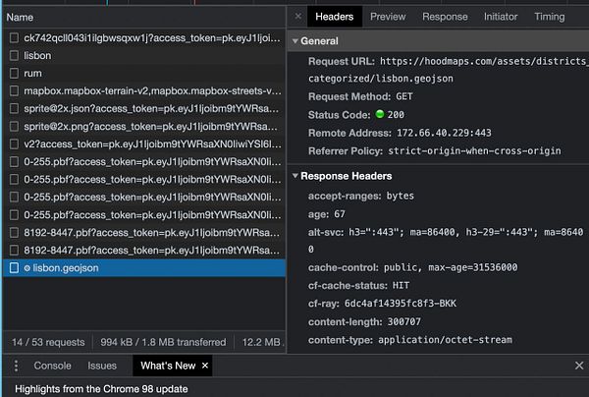Image resolution: width=589 pixels, height=397 pixels.
Task: Switch to the Issues drawer tab
Action: (102, 366)
